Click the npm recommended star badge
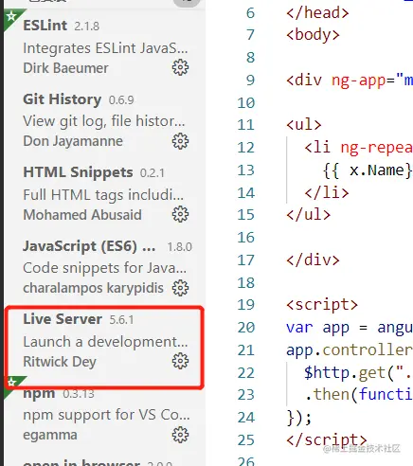The image size is (413, 466). click(11, 383)
